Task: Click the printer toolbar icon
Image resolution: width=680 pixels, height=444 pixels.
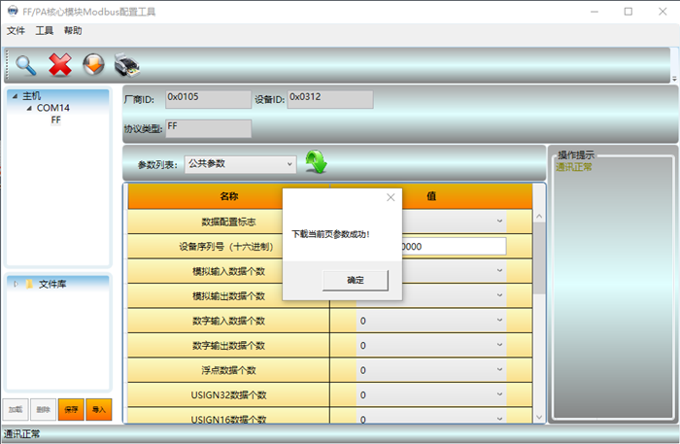Action: pos(126,65)
